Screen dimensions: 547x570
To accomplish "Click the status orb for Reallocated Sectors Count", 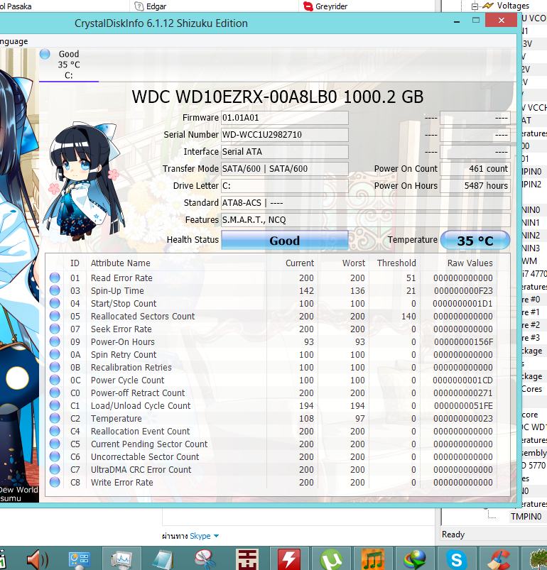I will click(55, 316).
